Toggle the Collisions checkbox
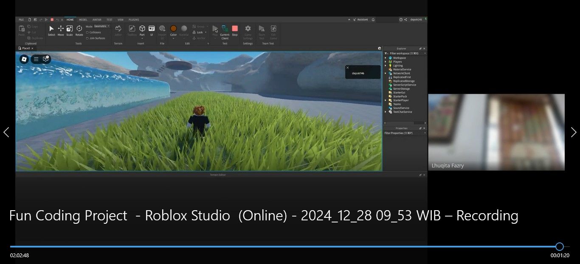Screen dimensions: 580x264 point(87,32)
